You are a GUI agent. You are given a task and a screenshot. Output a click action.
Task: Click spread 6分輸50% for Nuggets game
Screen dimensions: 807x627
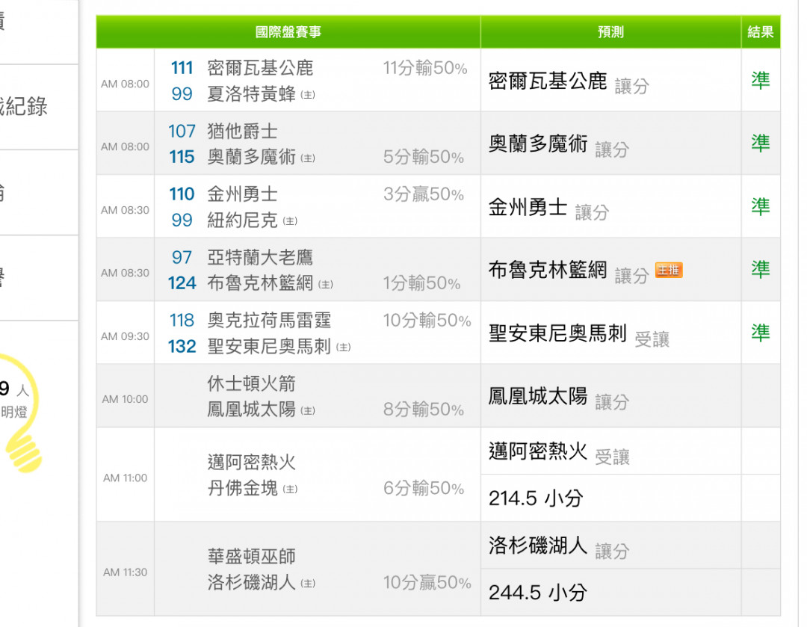(424, 488)
